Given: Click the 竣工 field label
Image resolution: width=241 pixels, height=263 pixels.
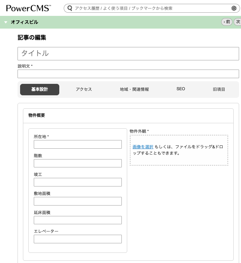Looking at the screenshot, I should pos(38,174).
